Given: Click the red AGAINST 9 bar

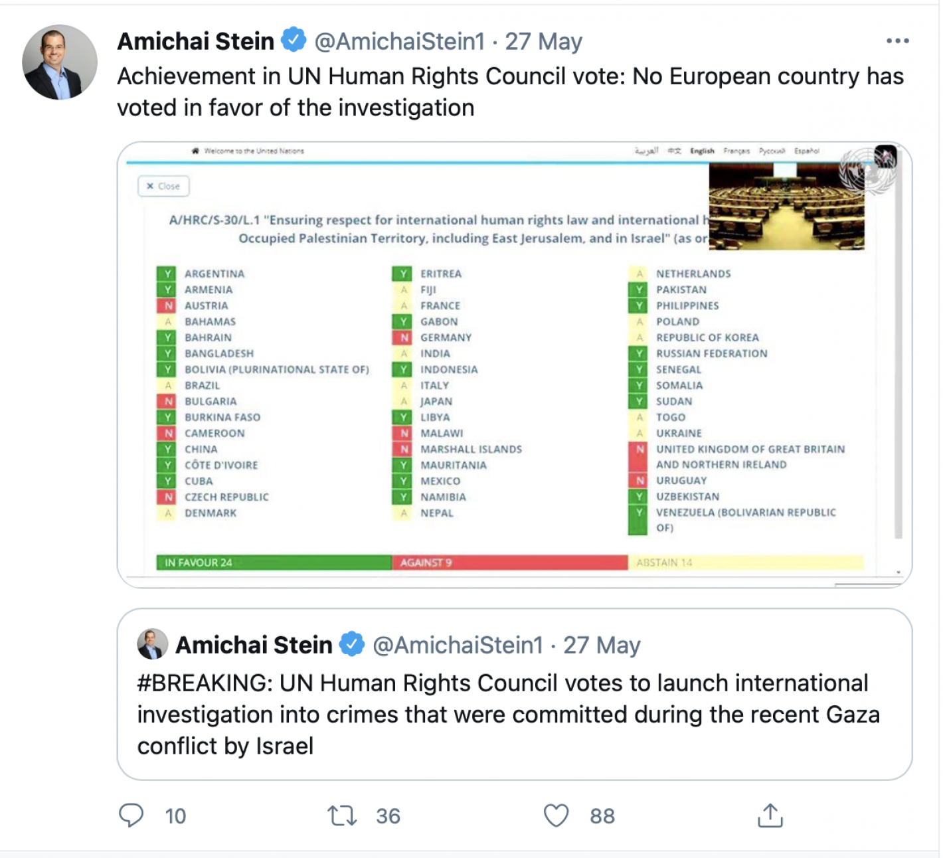Looking at the screenshot, I should 509,562.
